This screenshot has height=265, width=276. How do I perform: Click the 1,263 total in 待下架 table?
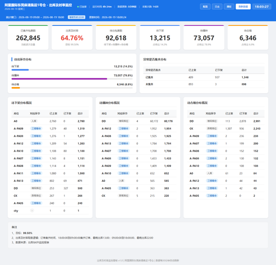81,143
